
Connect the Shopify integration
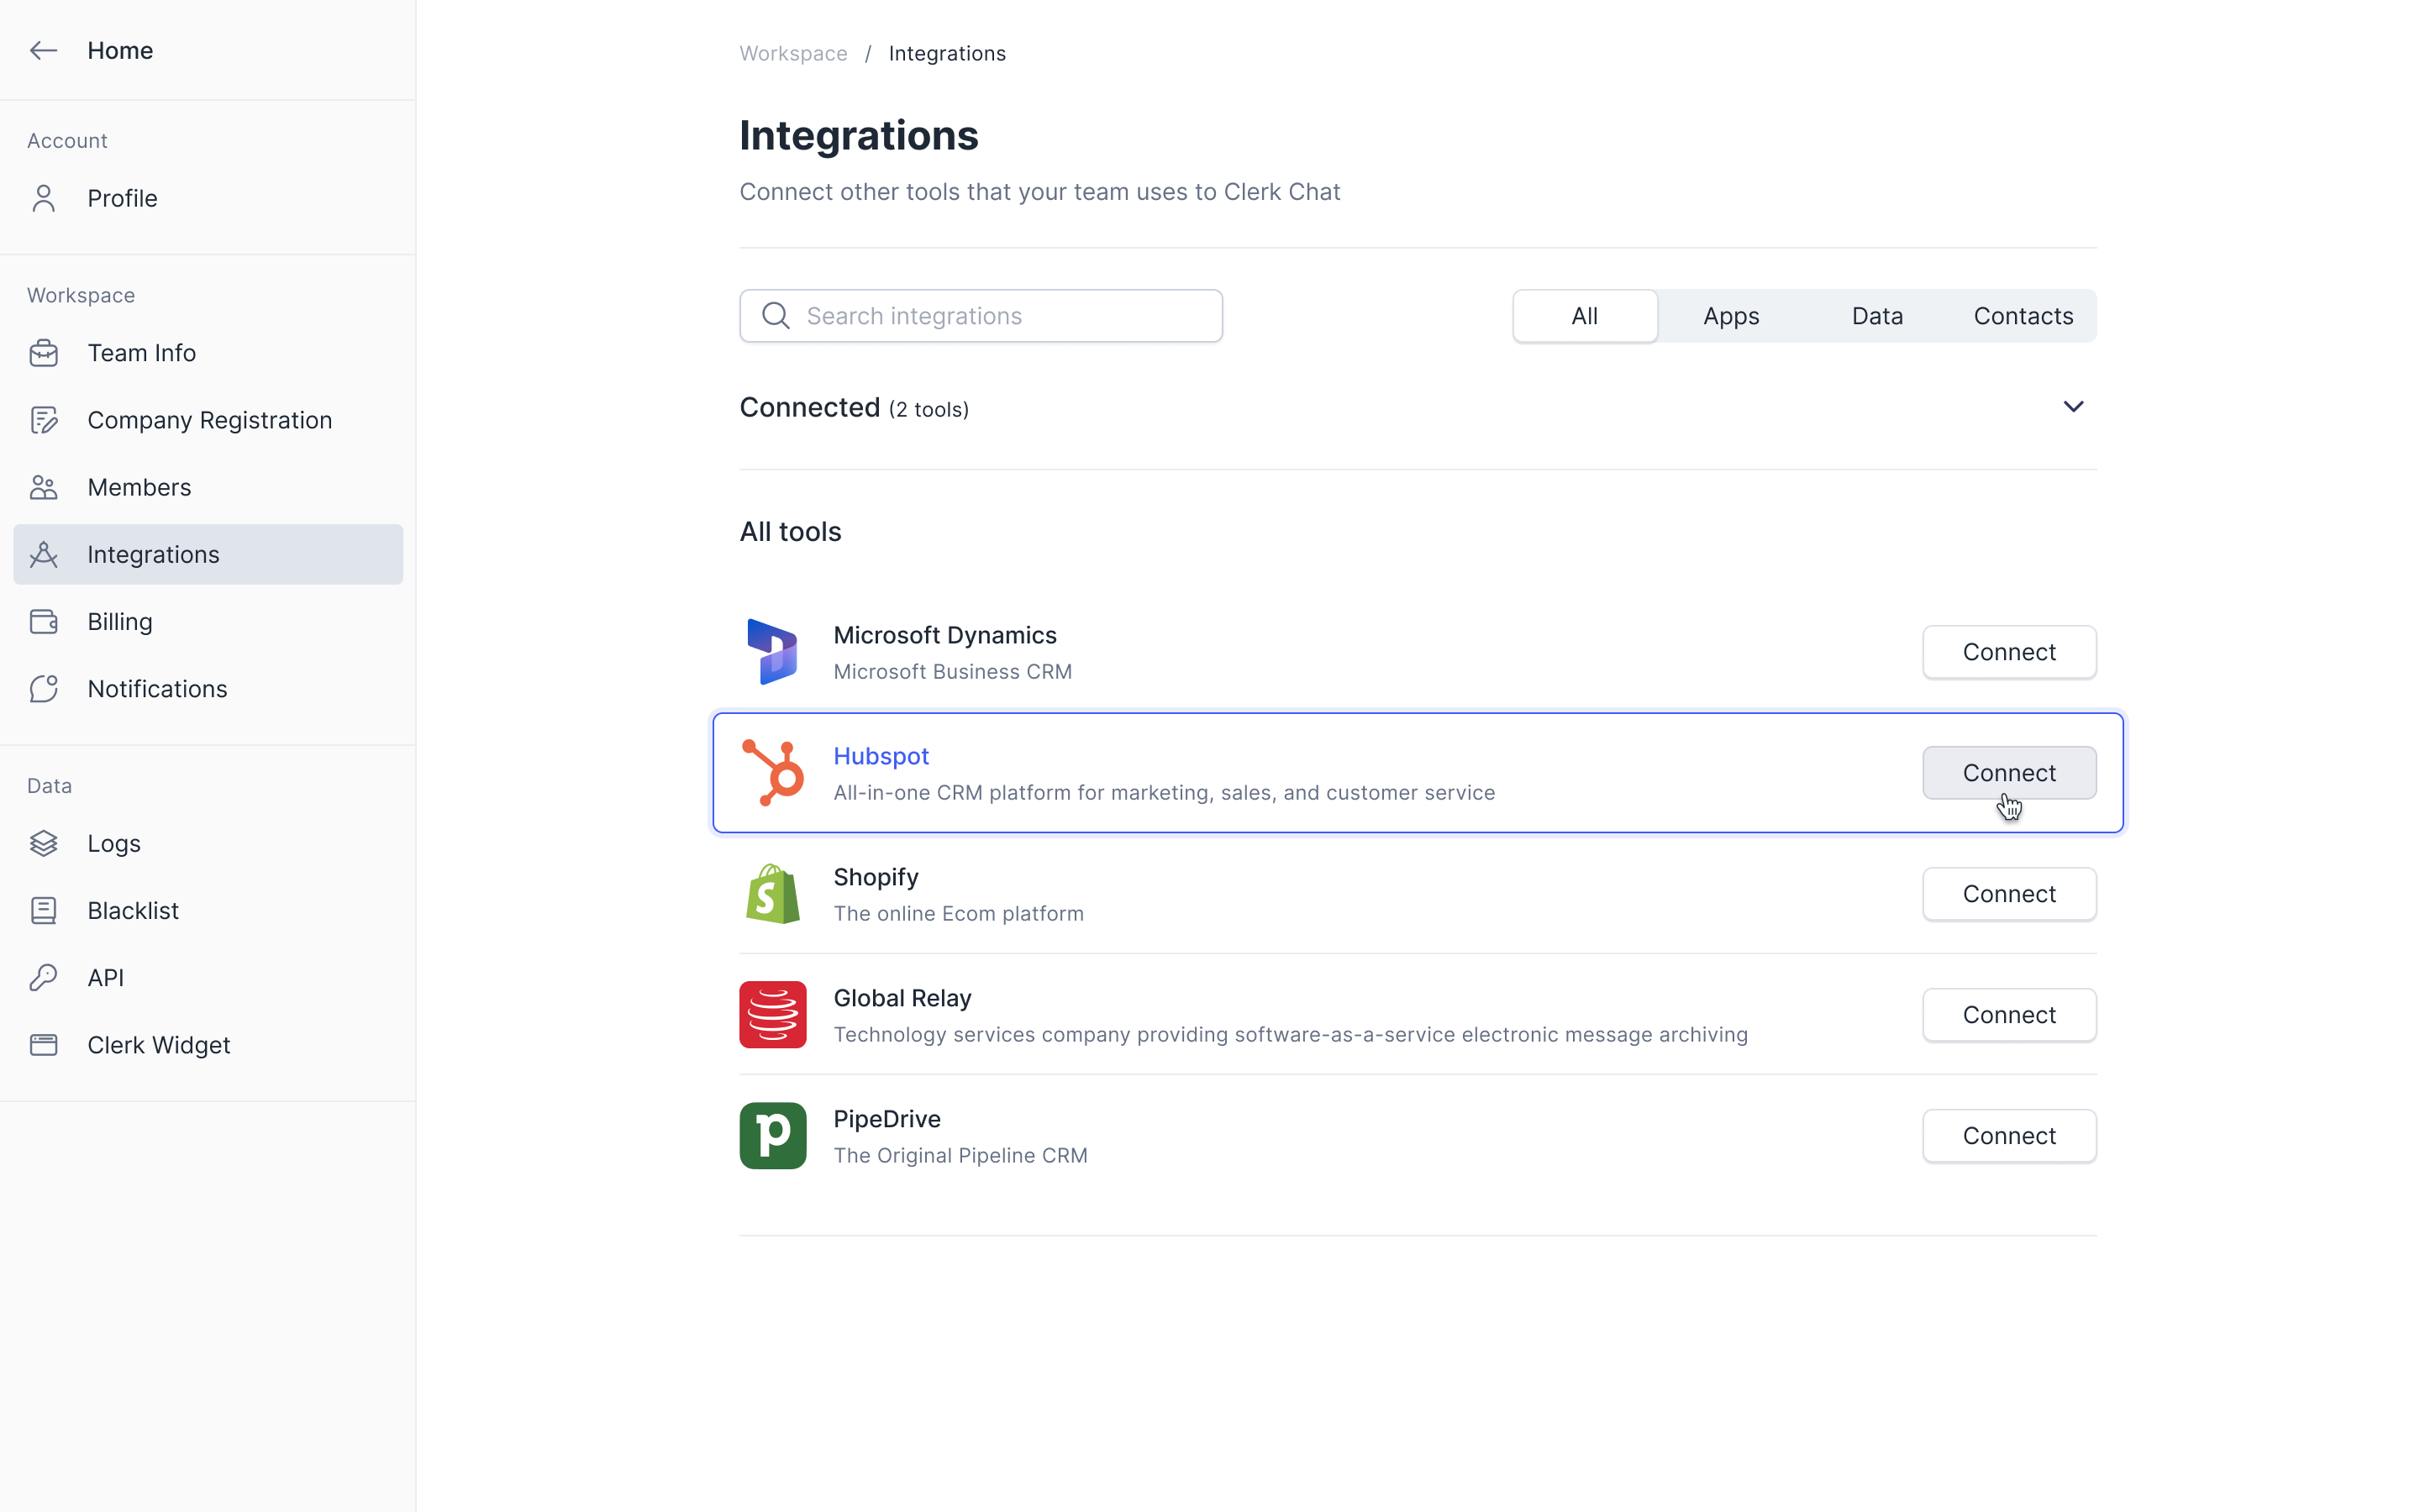point(2009,894)
